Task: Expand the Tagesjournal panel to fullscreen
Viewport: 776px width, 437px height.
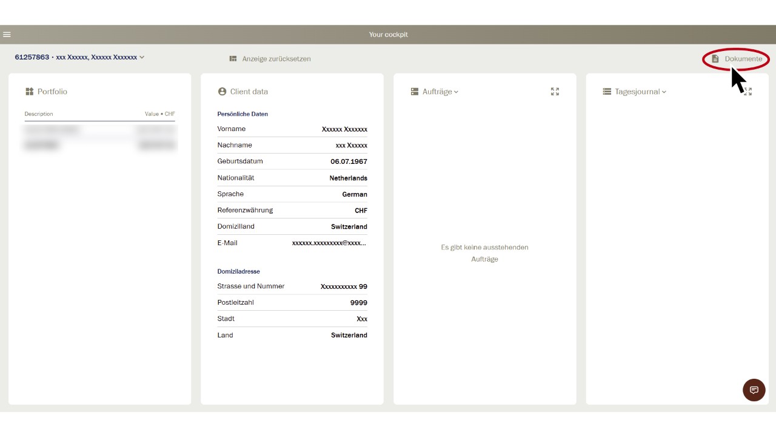Action: (x=748, y=92)
